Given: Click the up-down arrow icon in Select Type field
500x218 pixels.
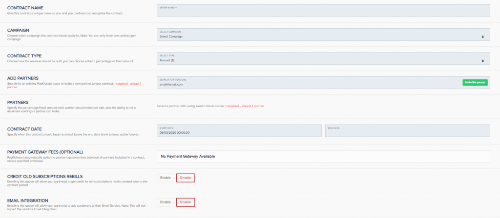Looking at the screenshot, I should click(482, 61).
